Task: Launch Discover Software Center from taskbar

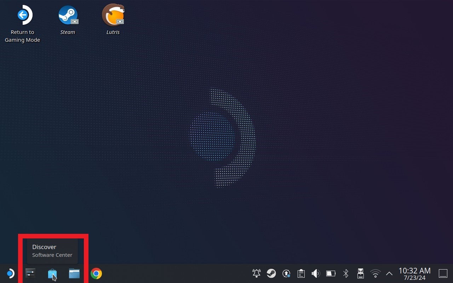Action: [x=52, y=273]
